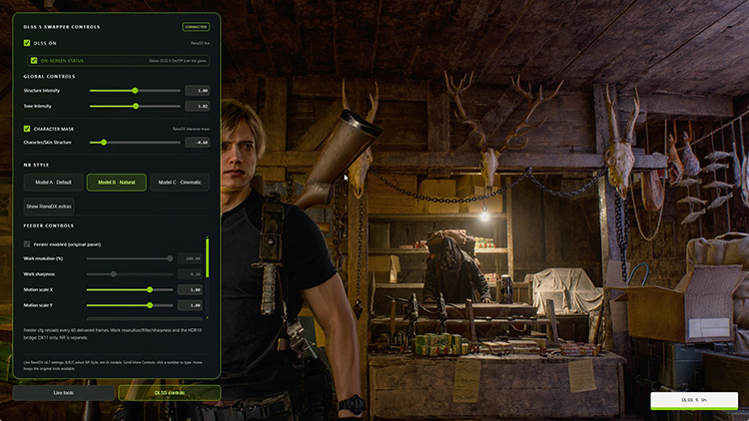
Task: Click the Work resolution value field
Action: [190, 258]
